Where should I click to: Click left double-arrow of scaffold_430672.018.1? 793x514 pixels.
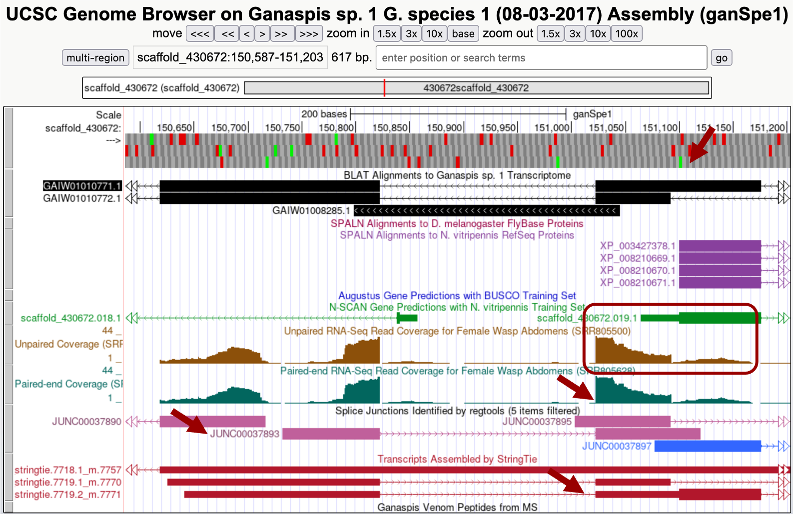[x=131, y=318]
